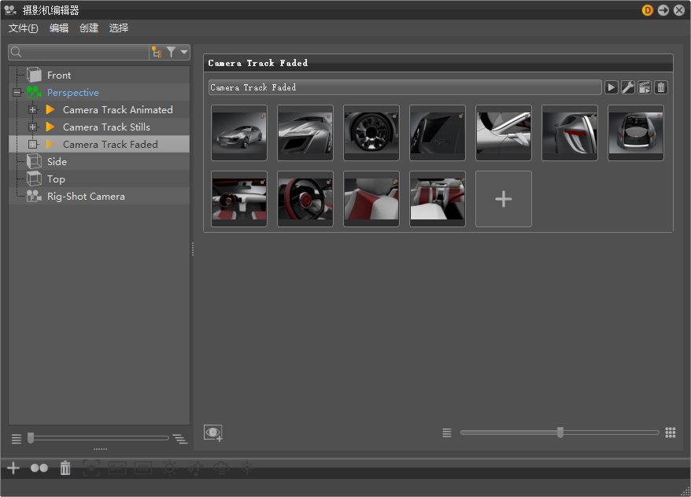Click the camera search field

coord(79,53)
